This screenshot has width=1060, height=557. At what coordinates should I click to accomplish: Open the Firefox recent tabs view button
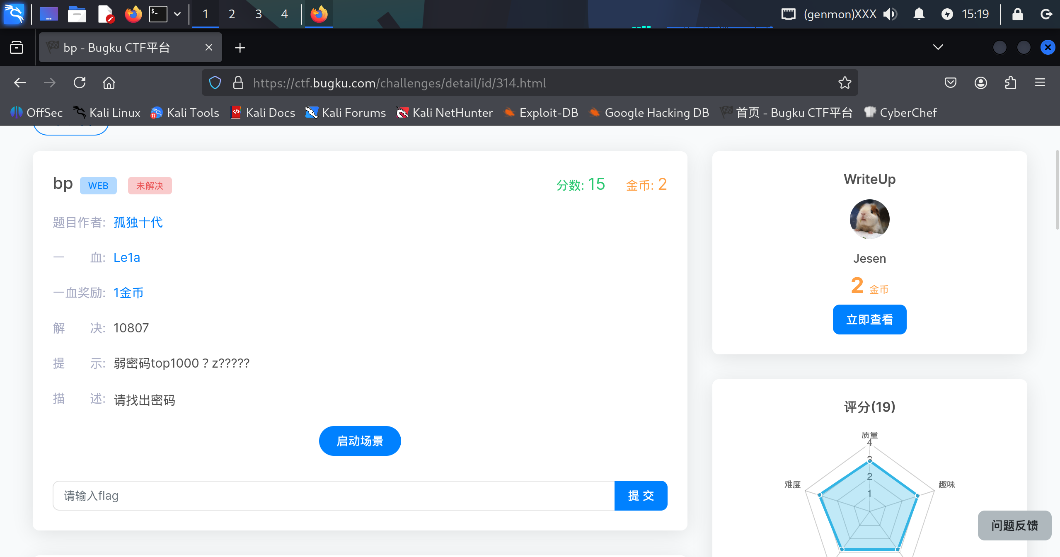pos(17,47)
